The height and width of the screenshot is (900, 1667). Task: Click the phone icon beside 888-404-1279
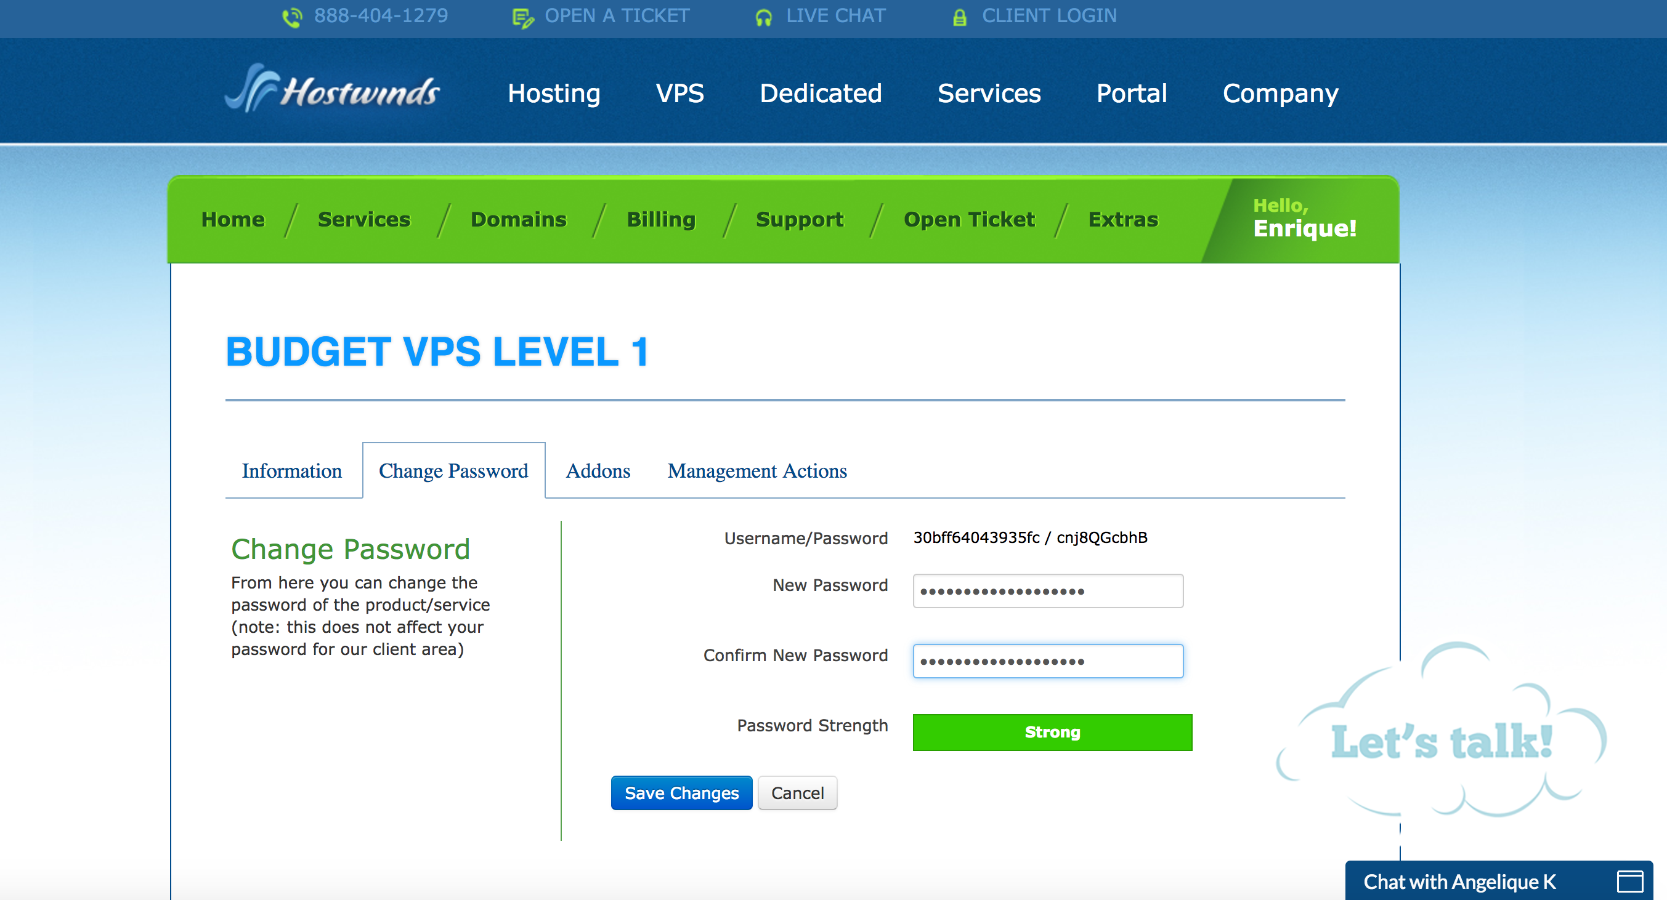pos(293,17)
